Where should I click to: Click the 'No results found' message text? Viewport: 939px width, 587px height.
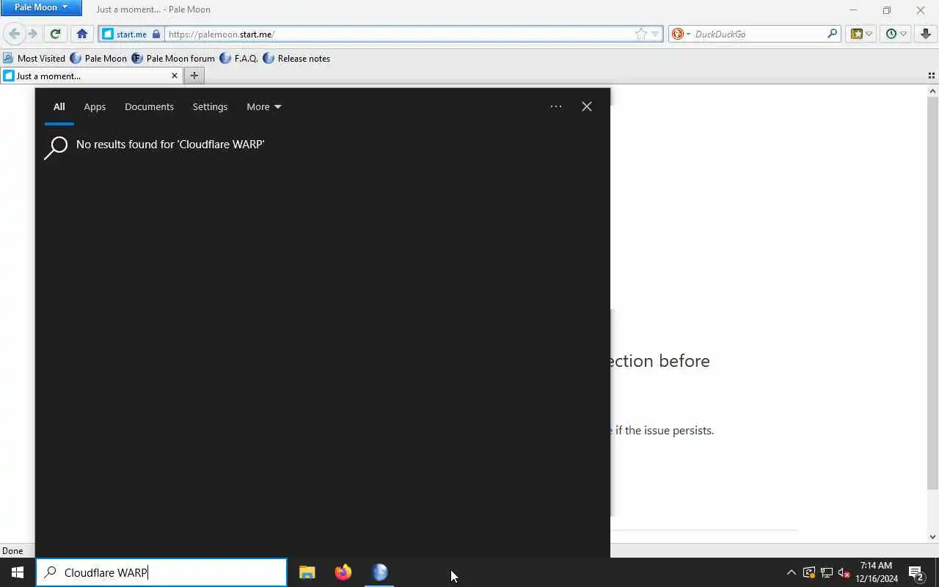170,145
